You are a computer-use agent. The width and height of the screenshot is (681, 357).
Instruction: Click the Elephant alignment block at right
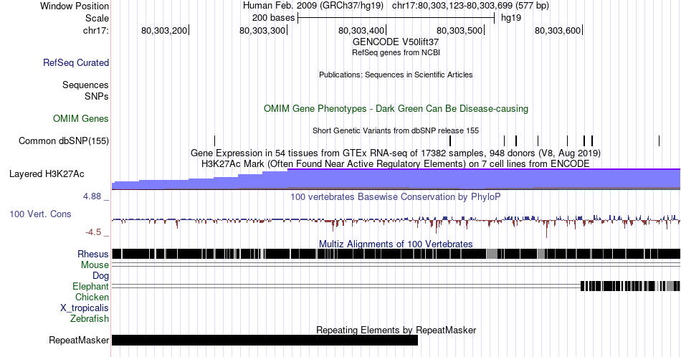[x=630, y=286]
